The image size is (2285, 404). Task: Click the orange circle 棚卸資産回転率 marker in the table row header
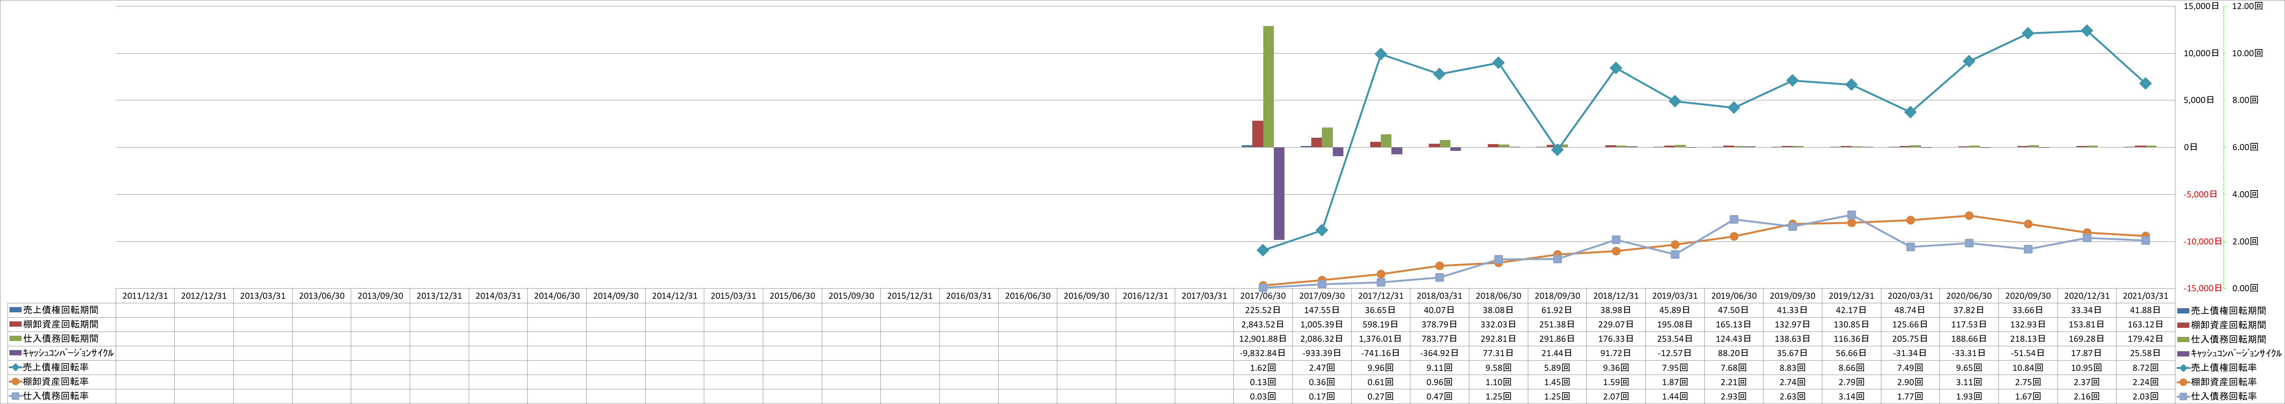click(x=15, y=381)
